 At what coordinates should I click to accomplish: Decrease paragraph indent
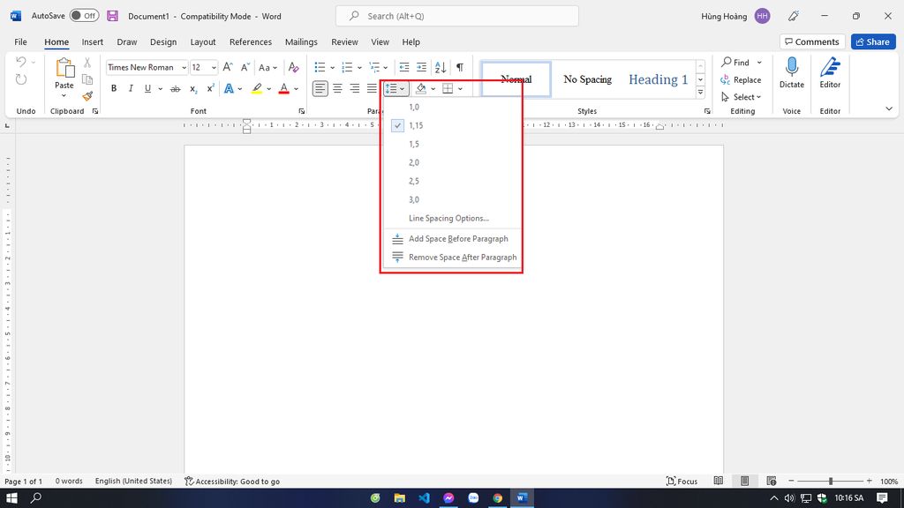point(404,67)
